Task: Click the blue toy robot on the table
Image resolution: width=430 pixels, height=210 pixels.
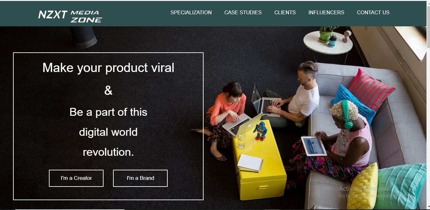Action: pyautogui.click(x=260, y=130)
